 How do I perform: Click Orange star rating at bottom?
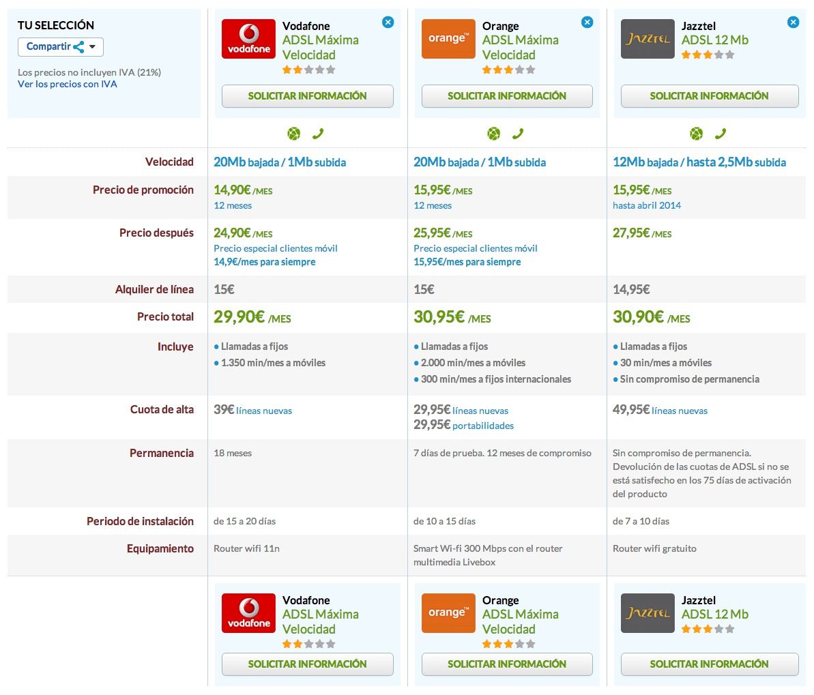point(509,644)
